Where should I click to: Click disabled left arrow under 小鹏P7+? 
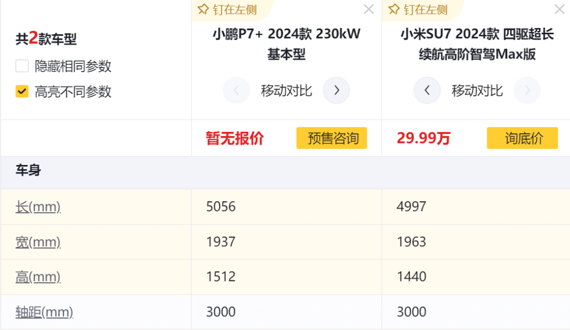coord(236,91)
